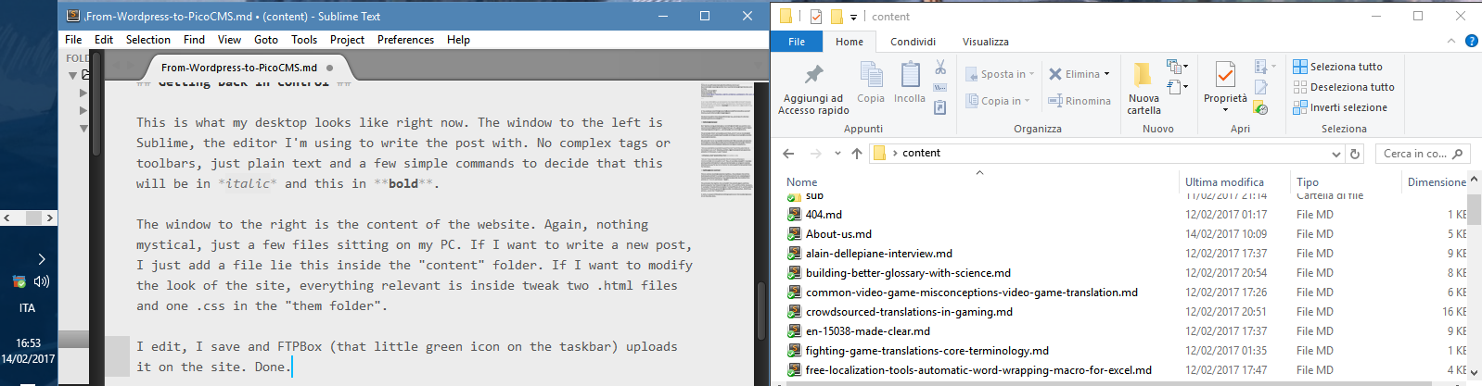Open the Sposta in dropdown
Image resolution: width=1482 pixels, height=386 pixels.
pyautogui.click(x=1000, y=74)
